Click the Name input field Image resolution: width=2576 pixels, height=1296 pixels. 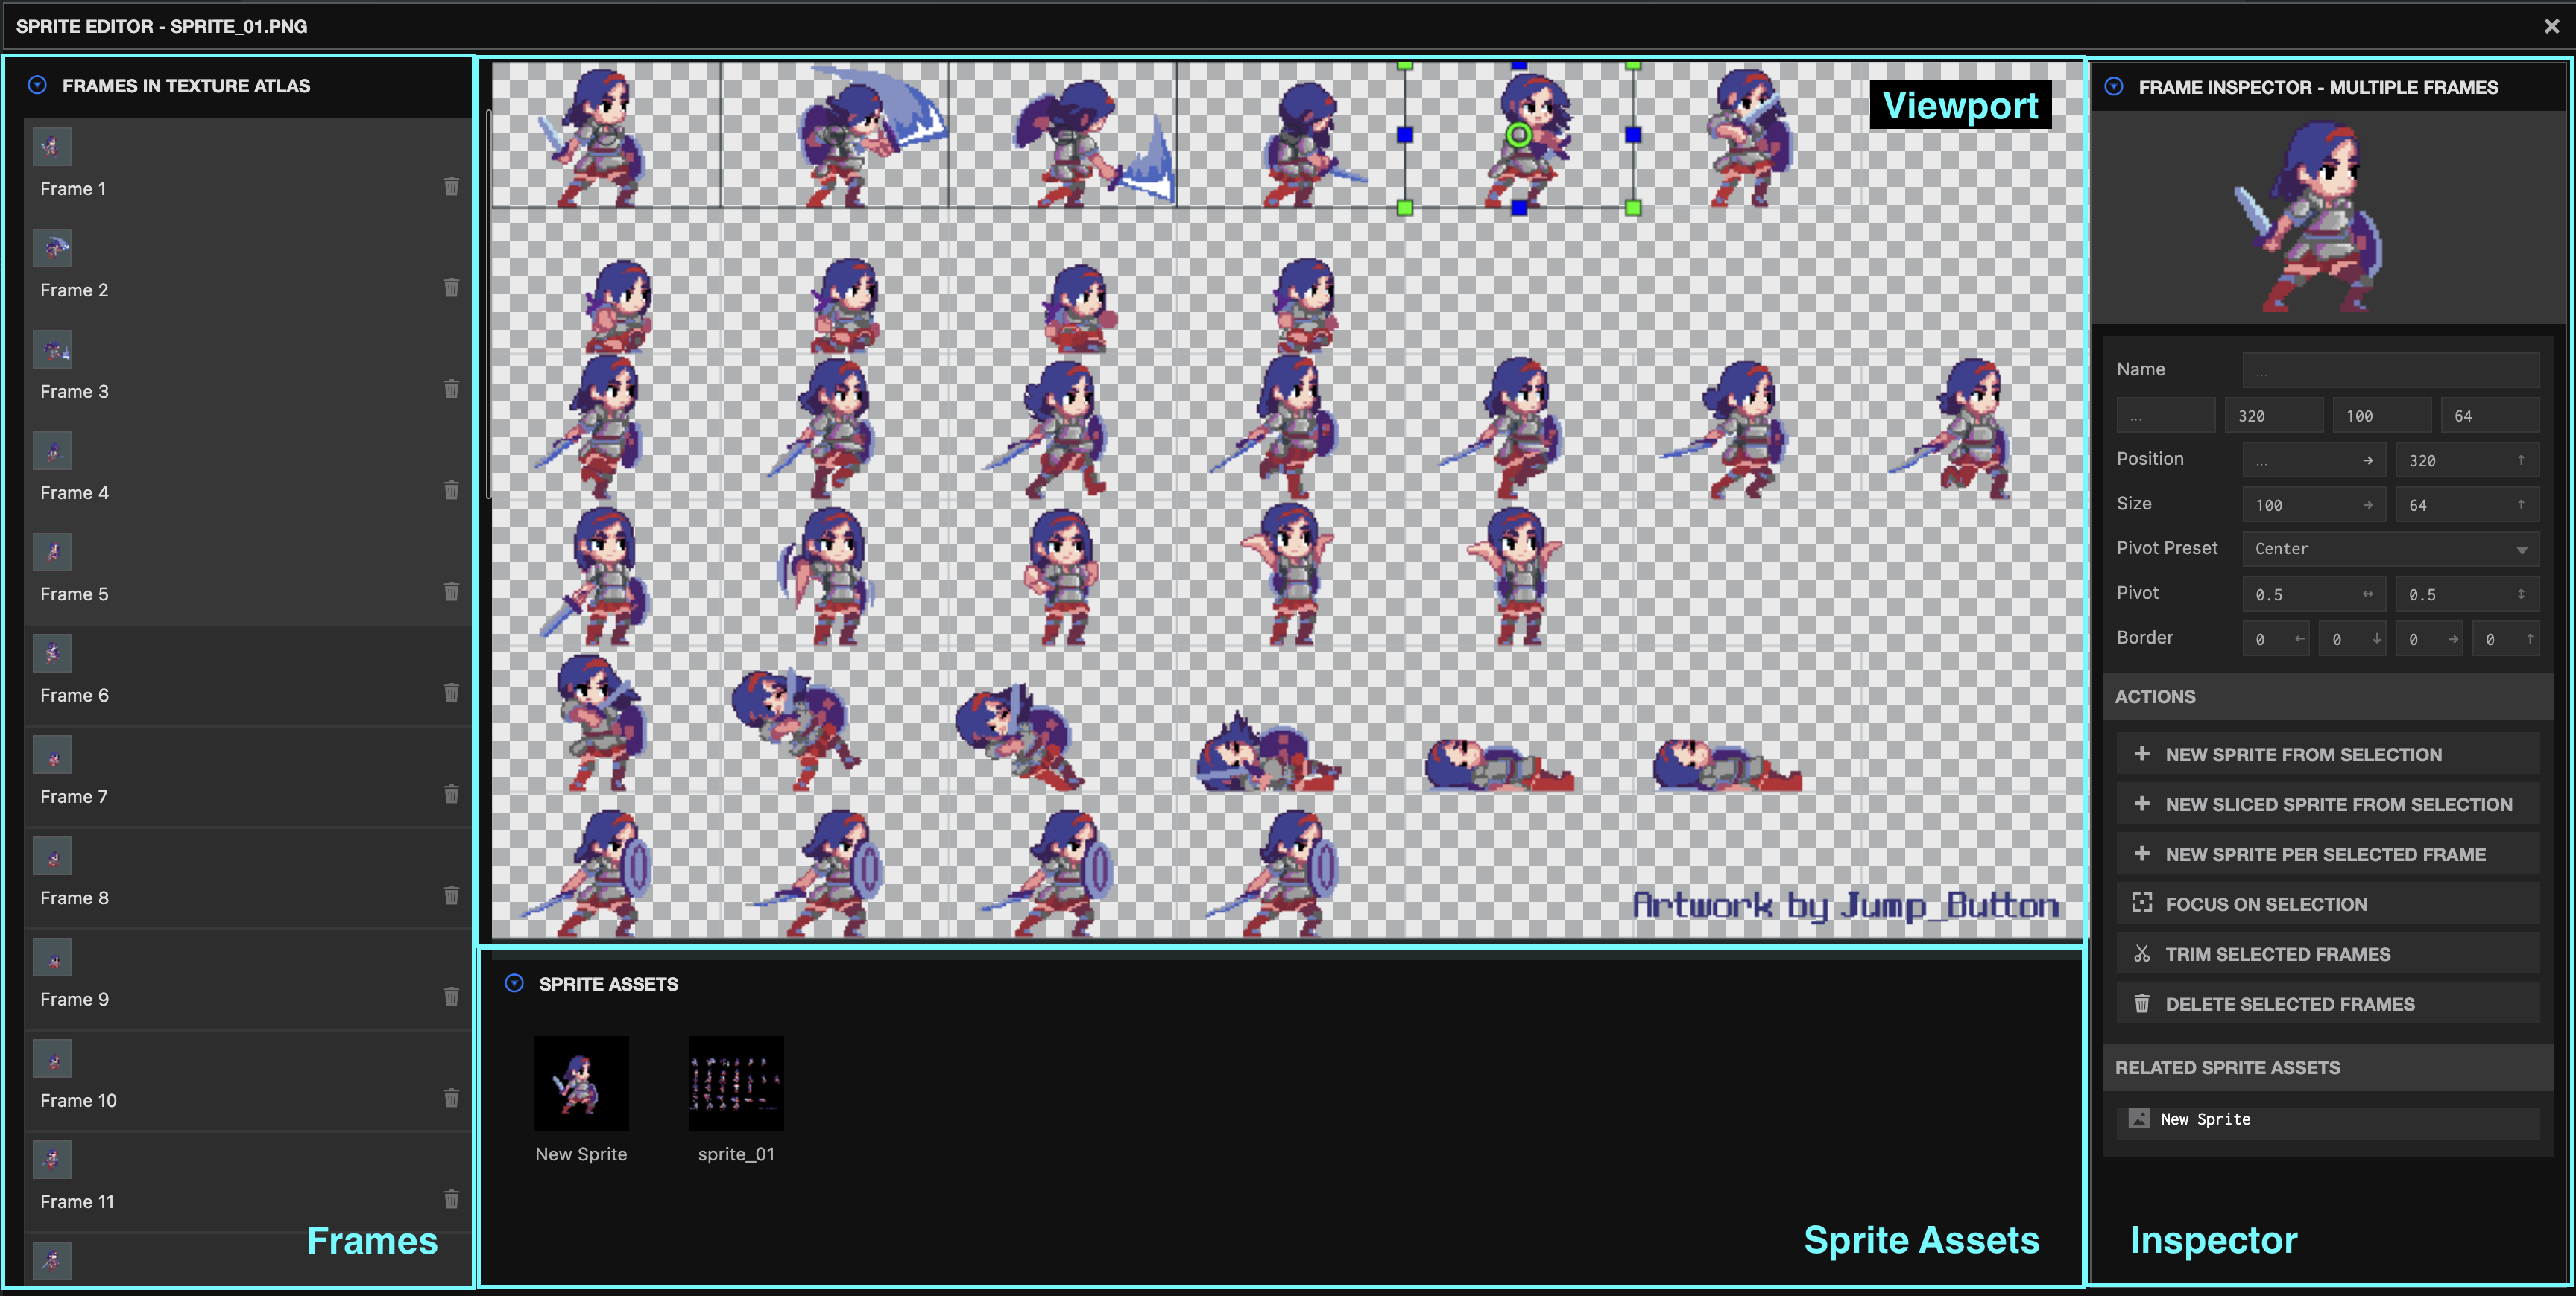pyautogui.click(x=2390, y=369)
